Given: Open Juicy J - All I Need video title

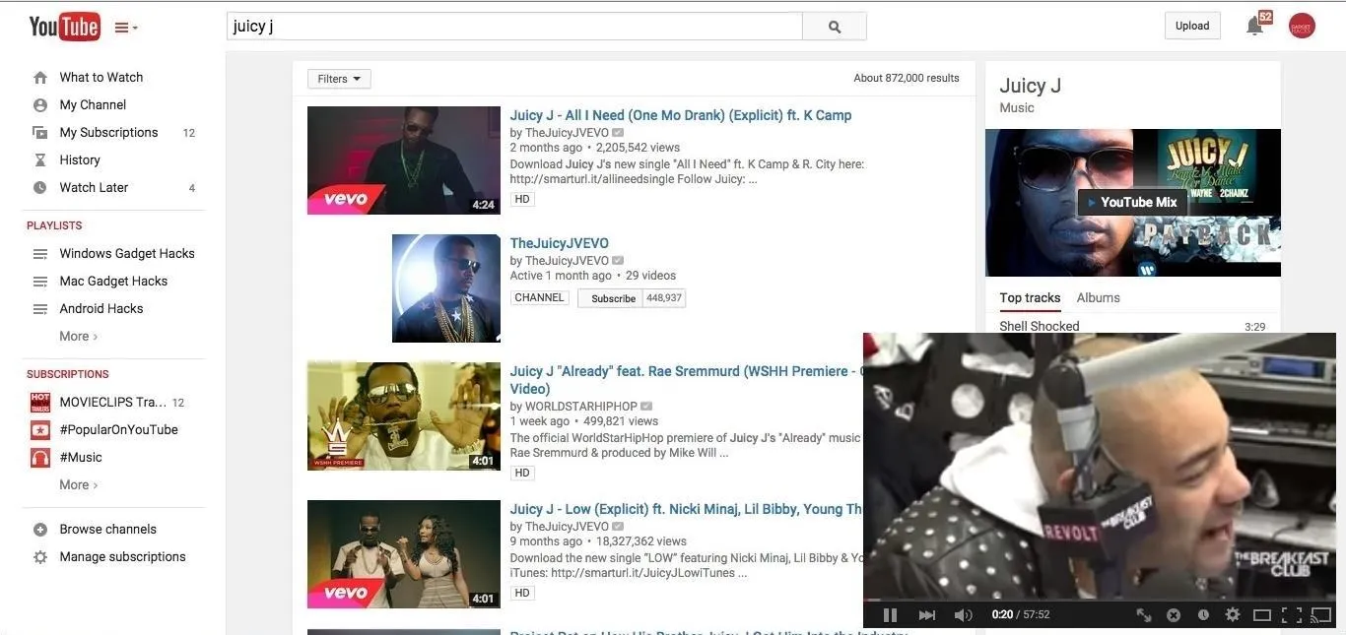Looking at the screenshot, I should pyautogui.click(x=681, y=115).
